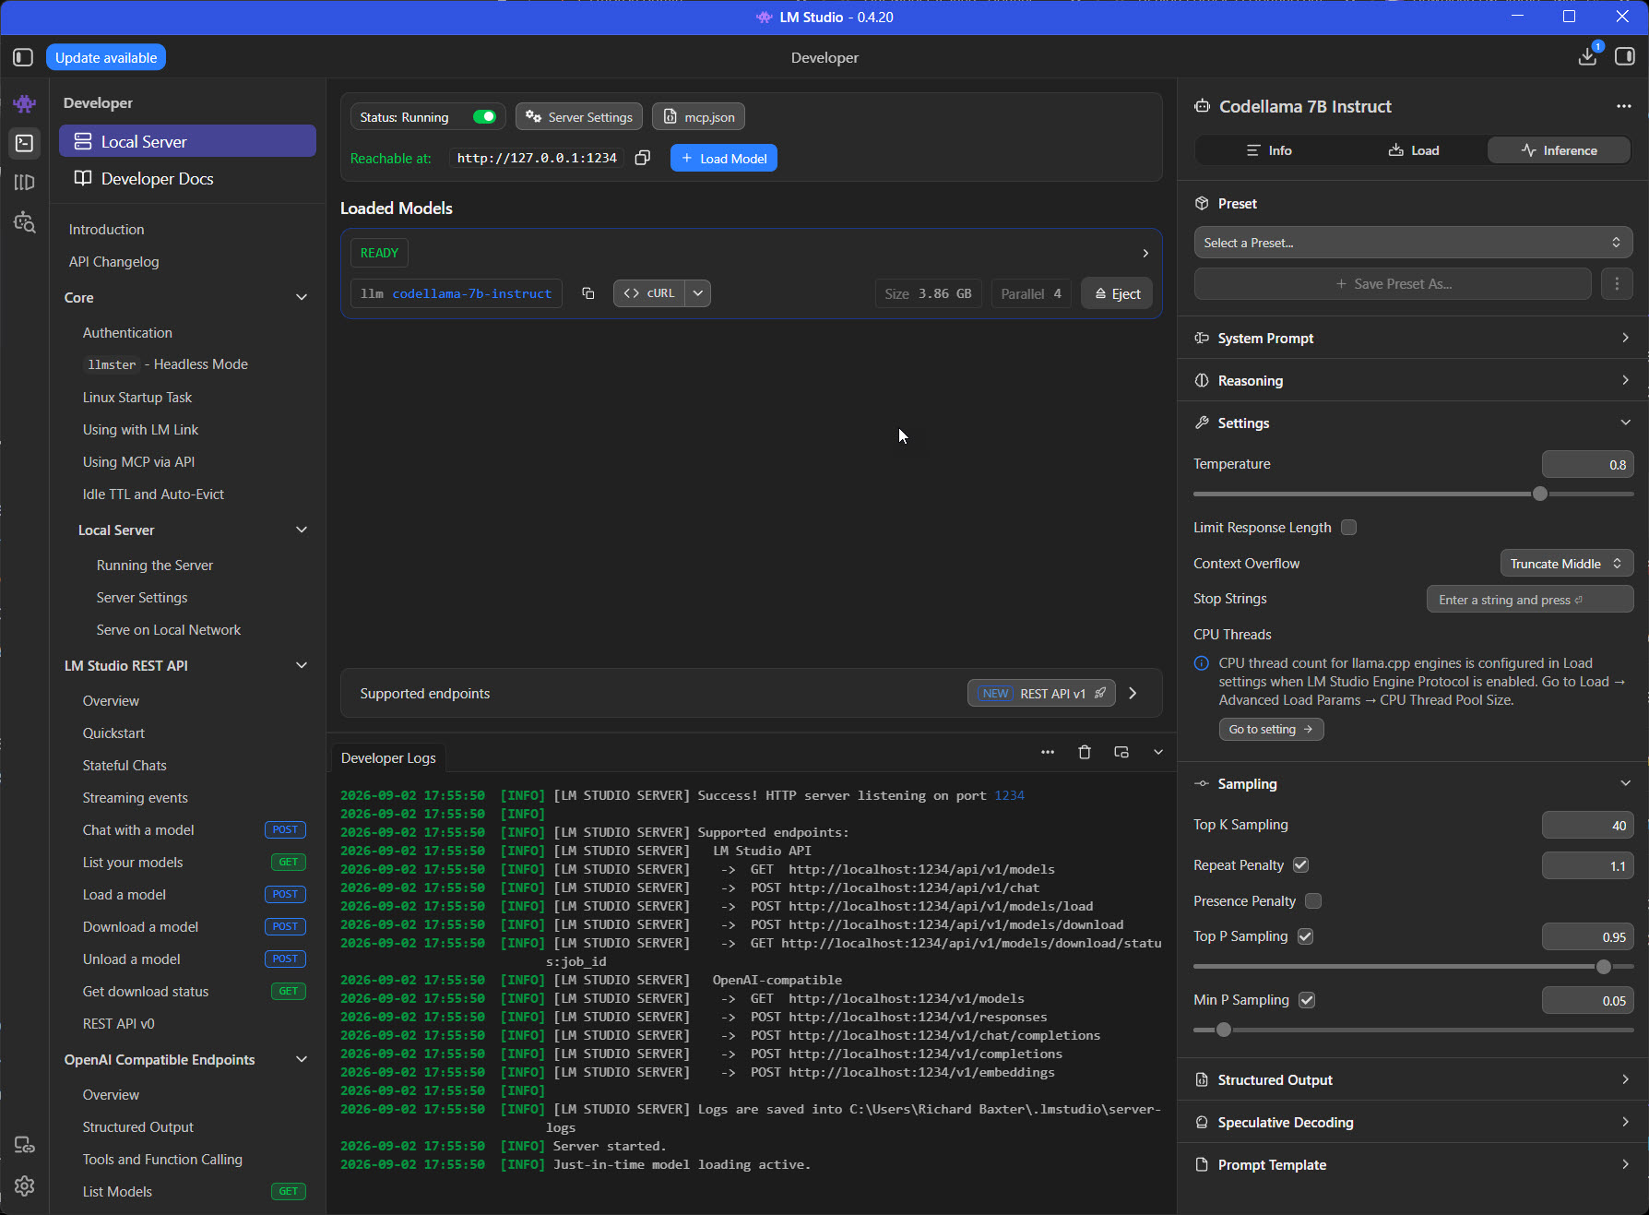Toggle the right sidebar panel icon
Screen dimensions: 1649x1215
click(x=1625, y=57)
